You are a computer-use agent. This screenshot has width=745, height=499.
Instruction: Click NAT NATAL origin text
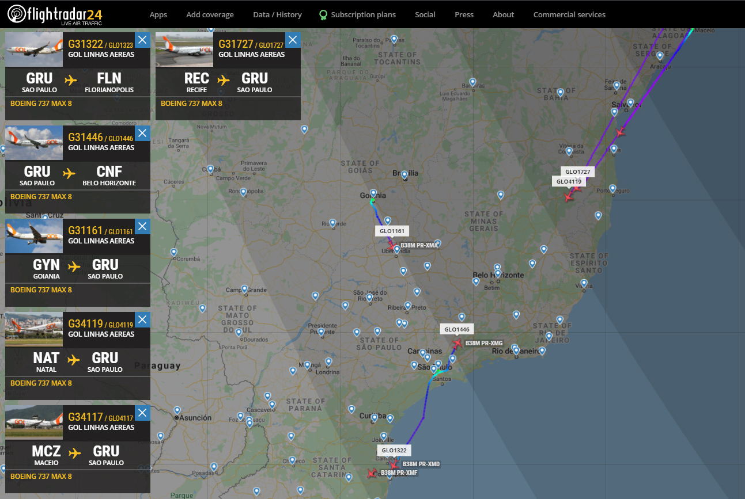click(x=46, y=361)
